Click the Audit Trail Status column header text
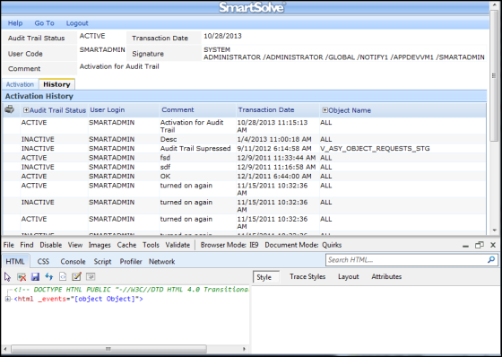Screen dimensions: 502x357 57,110
